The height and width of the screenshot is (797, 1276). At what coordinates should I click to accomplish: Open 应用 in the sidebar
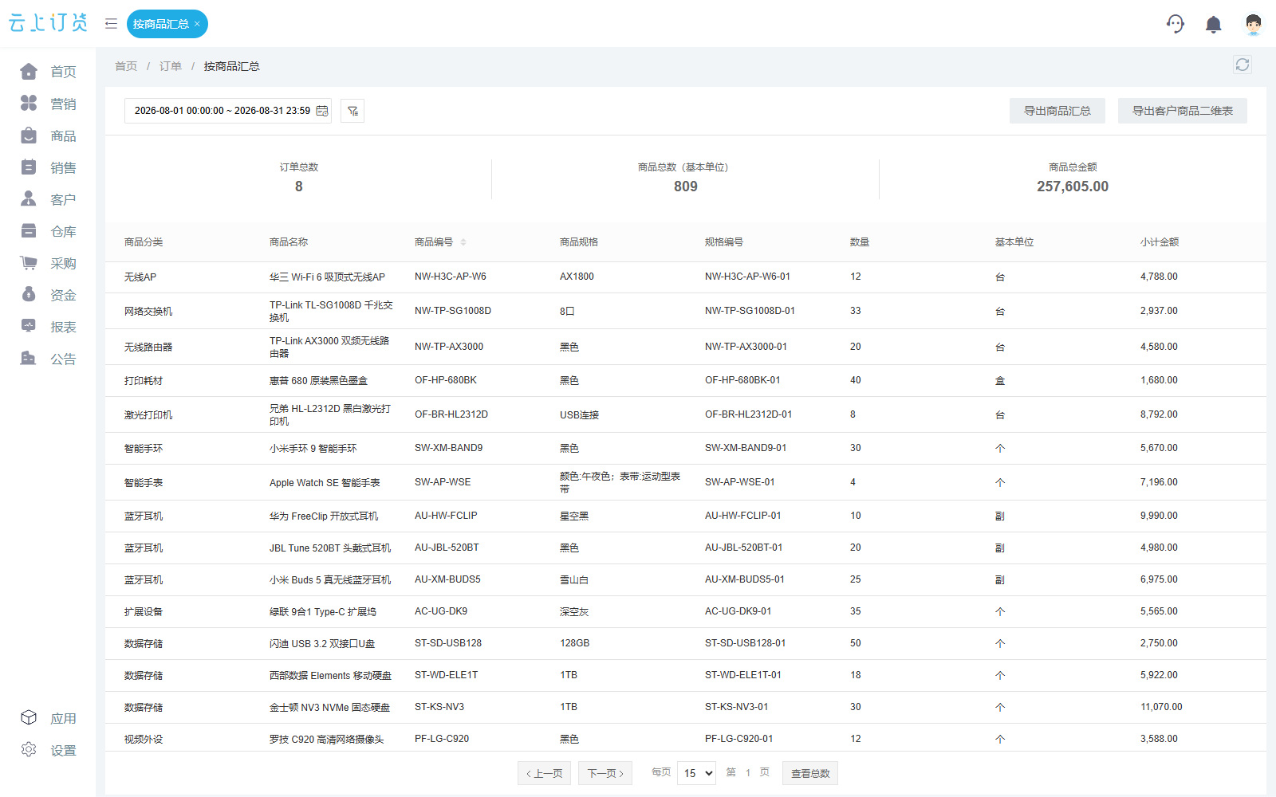[x=48, y=718]
